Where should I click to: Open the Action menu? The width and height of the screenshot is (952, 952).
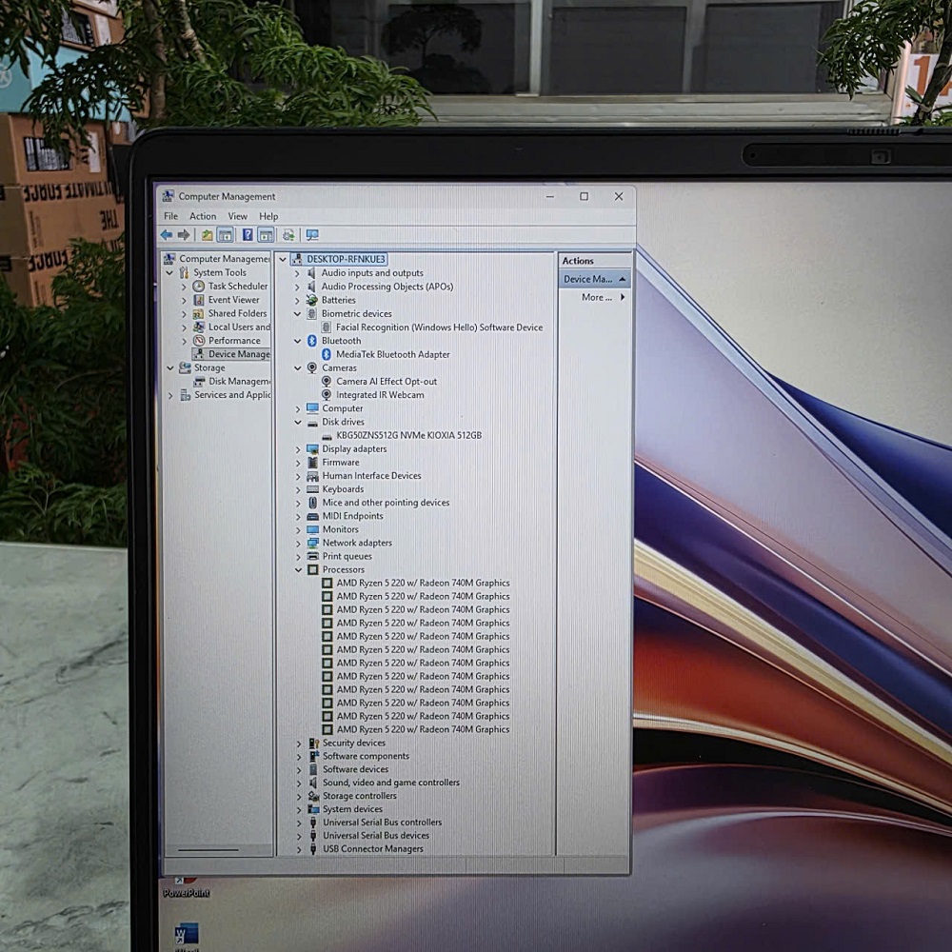click(x=203, y=216)
